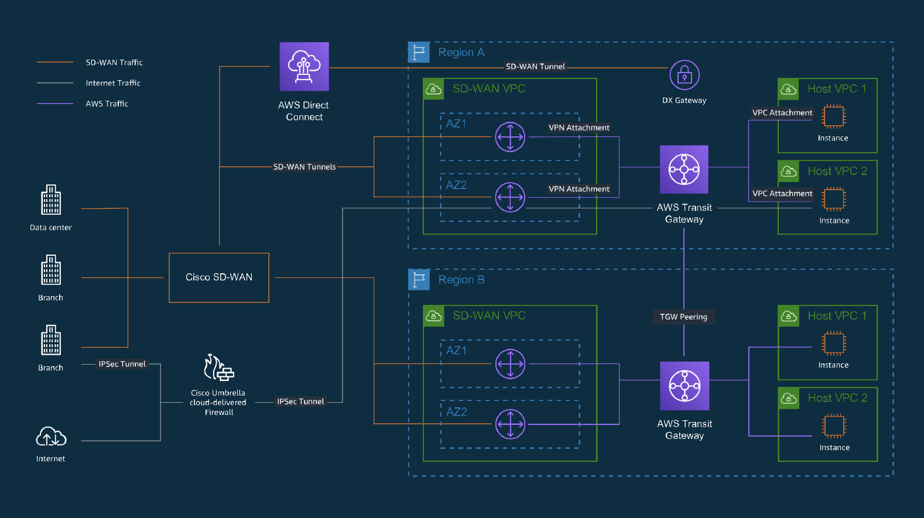The image size is (924, 518).
Task: Click the Region B flag icon
Action: (x=419, y=280)
